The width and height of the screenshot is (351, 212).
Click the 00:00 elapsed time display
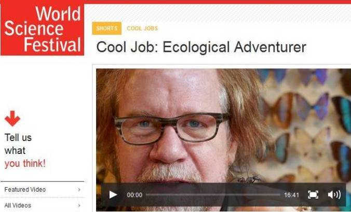[134, 195]
